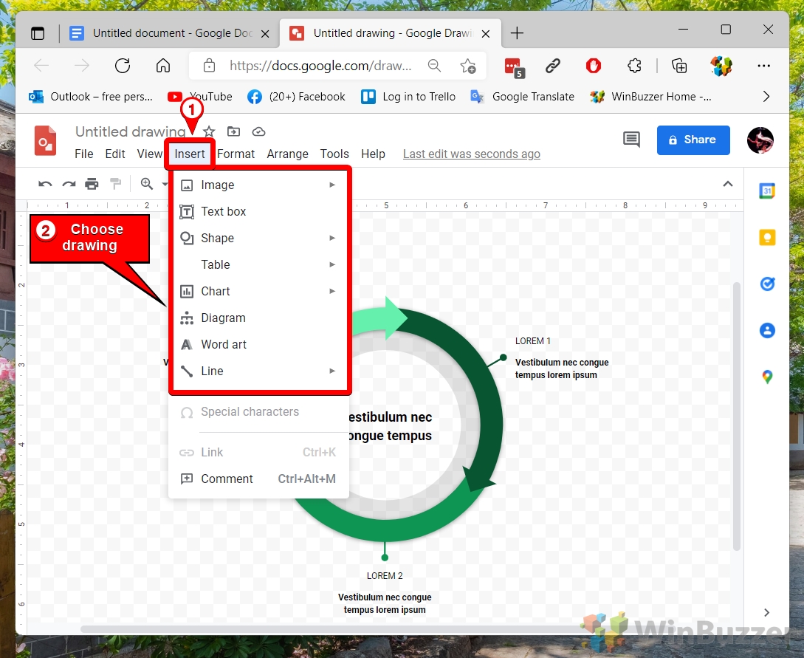Image resolution: width=804 pixels, height=658 pixels.
Task: Select the paint format tool
Action: [x=115, y=184]
